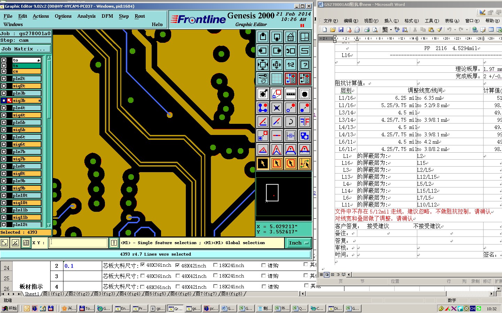Click the Home view icon
502x313 pixels.
(x=290, y=37)
